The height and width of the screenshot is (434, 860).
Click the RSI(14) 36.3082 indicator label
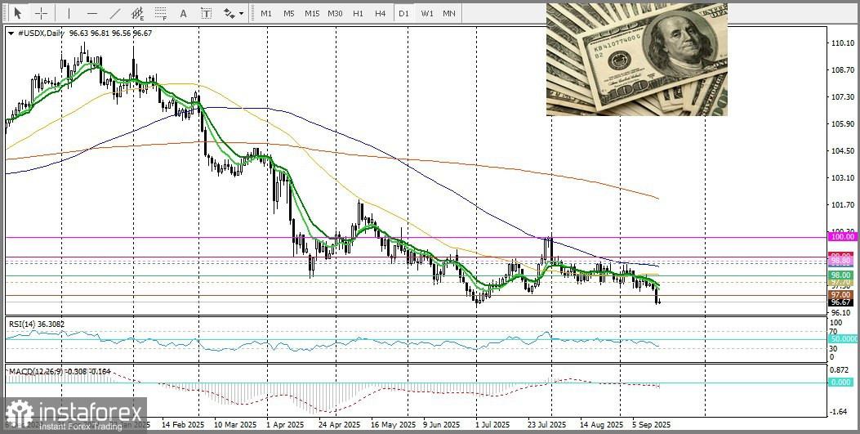[x=36, y=324]
